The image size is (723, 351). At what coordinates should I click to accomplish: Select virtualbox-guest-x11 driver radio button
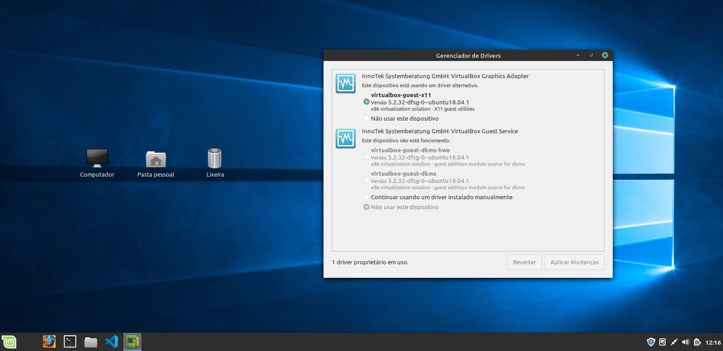point(366,102)
